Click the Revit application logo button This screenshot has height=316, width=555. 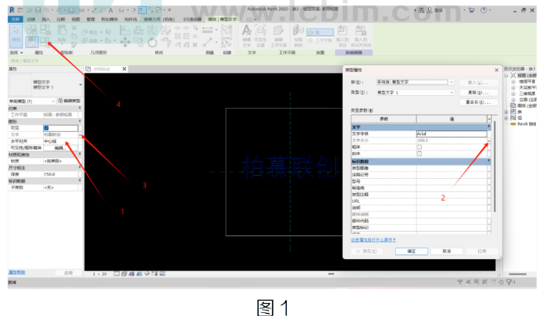[12, 10]
